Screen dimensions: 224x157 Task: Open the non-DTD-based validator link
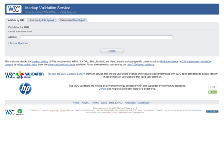[x=140, y=65]
